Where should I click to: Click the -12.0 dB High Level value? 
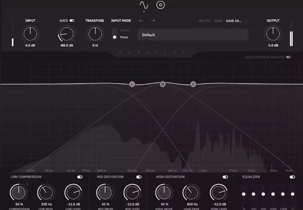(220, 204)
